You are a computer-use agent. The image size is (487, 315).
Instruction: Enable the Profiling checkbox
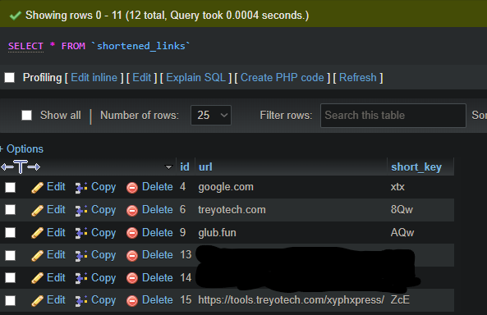point(10,78)
